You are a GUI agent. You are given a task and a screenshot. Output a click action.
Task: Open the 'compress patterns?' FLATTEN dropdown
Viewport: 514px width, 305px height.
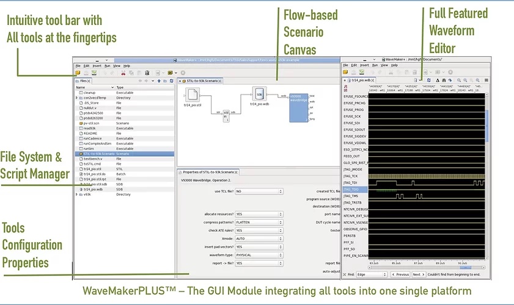259,222
